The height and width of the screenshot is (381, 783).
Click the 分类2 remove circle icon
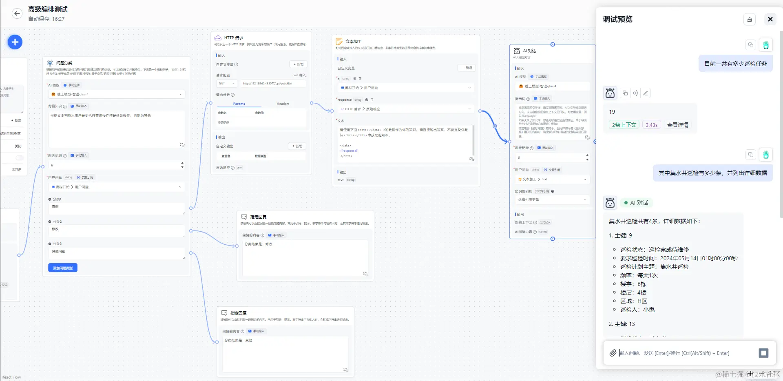[x=50, y=222]
